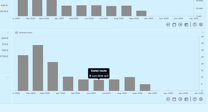Click the Apr. 2025 bar in upper kWh chart
The image size is (208, 112).
point(67,11)
